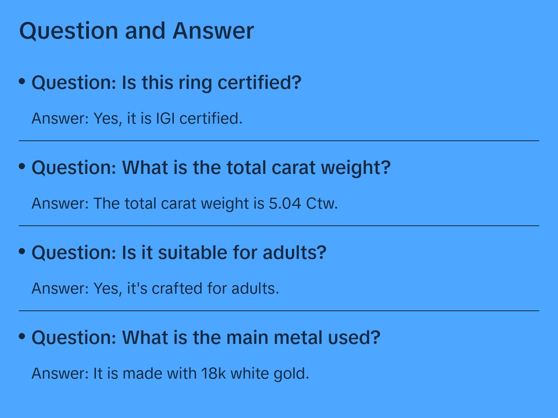Screen dimensions: 558x418
Task: Click the "Question and Answer" heading
Action: pos(136,30)
